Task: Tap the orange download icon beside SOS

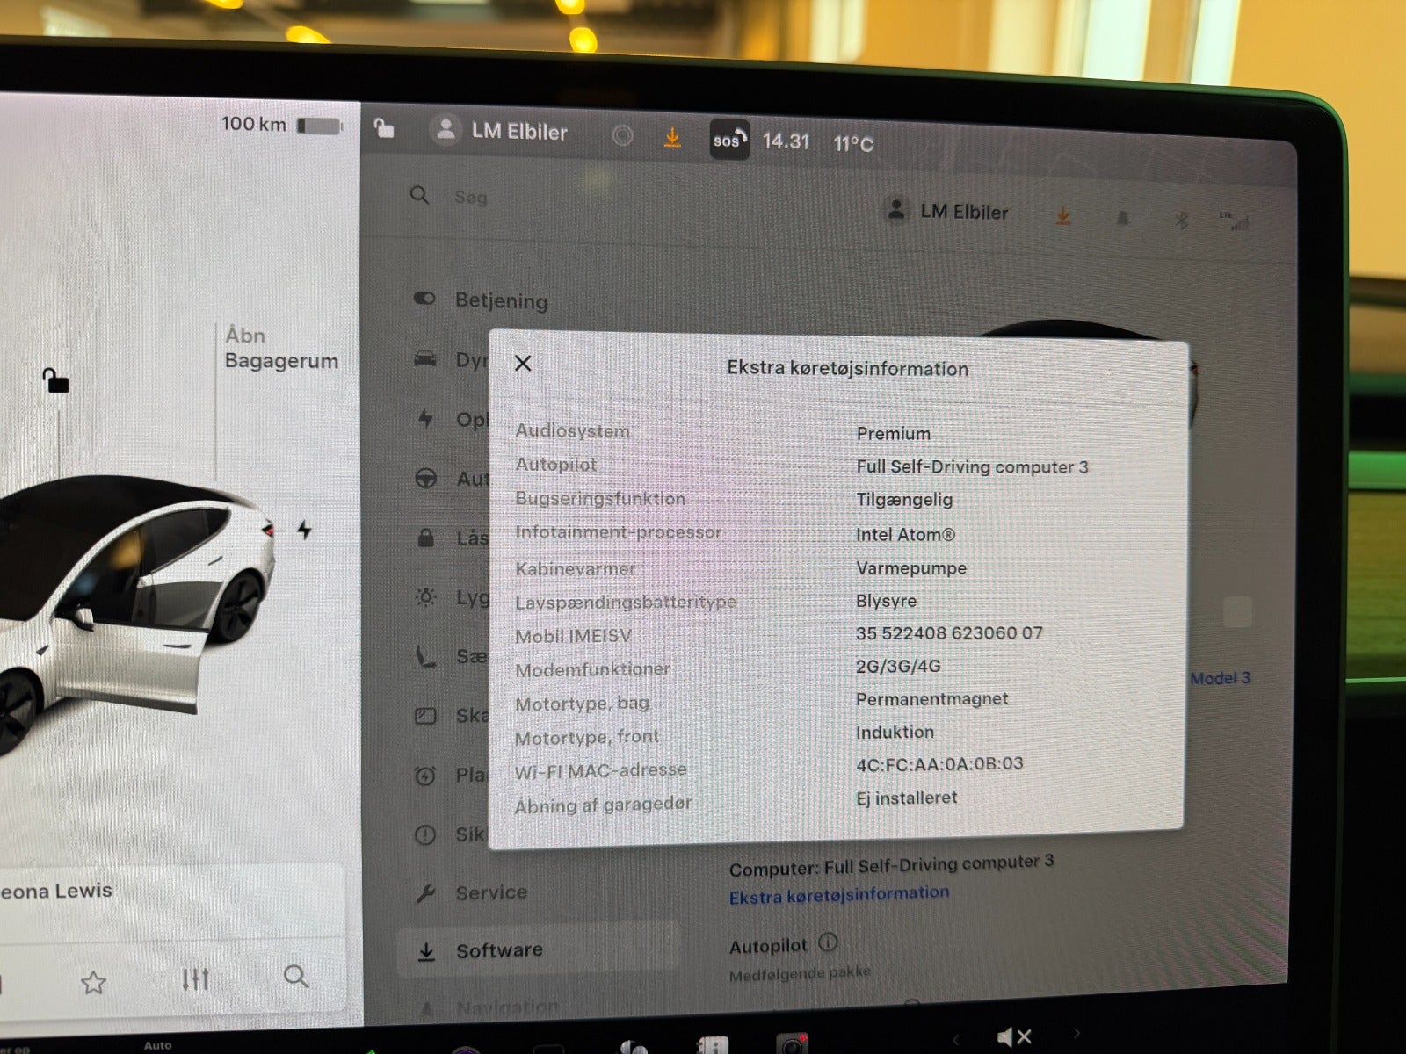Action: pos(672,138)
